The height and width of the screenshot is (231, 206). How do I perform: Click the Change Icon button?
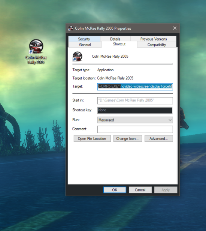point(128,139)
